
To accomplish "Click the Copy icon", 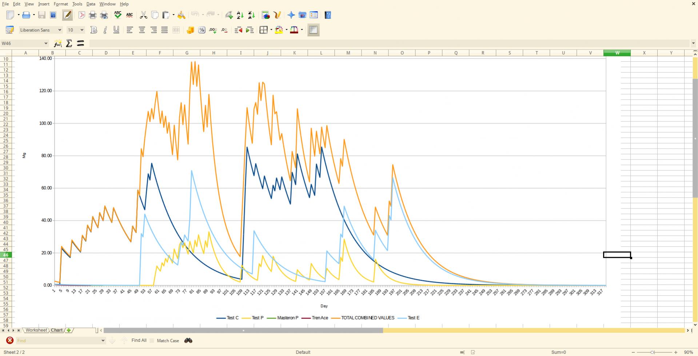I will coord(155,15).
